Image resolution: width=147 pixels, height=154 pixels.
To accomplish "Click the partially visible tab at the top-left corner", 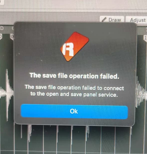I will pos(2,2).
